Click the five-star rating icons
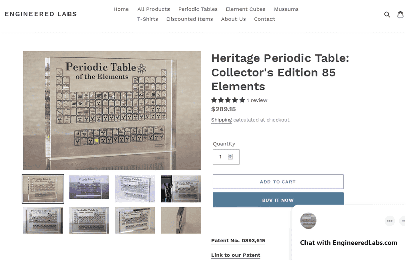 228,100
